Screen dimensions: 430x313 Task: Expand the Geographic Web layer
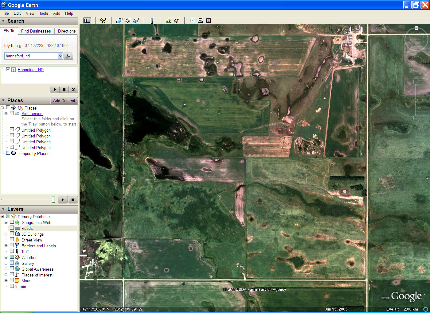[x=6, y=222]
